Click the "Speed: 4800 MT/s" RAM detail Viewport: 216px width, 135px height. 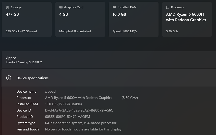[x=128, y=31]
